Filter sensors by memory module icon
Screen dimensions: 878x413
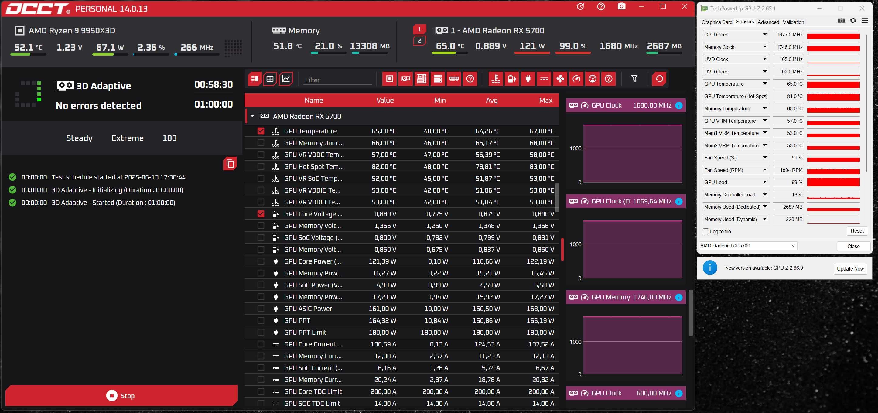(454, 79)
